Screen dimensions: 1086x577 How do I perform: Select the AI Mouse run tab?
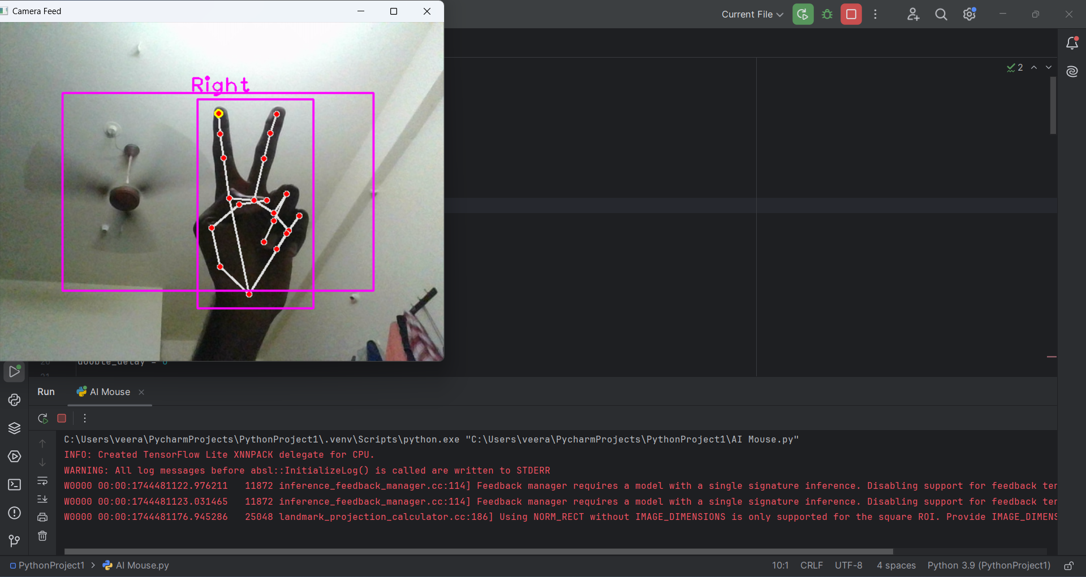110,392
